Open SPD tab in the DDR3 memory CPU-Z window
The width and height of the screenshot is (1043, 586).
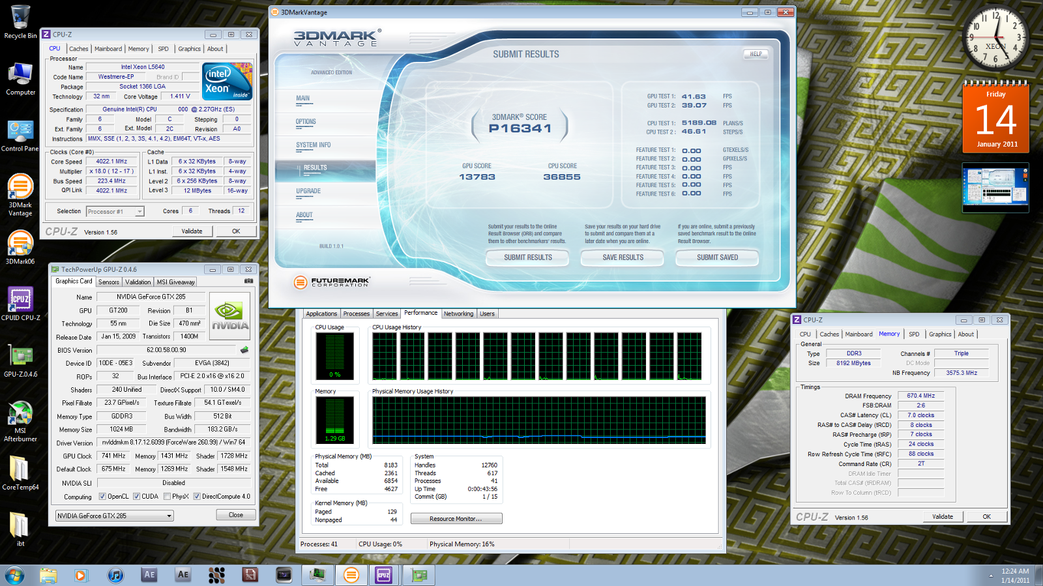(x=914, y=334)
